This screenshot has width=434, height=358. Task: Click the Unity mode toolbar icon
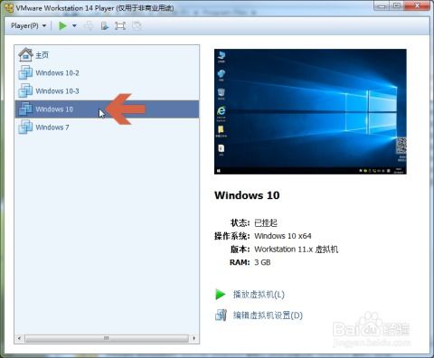(137, 26)
